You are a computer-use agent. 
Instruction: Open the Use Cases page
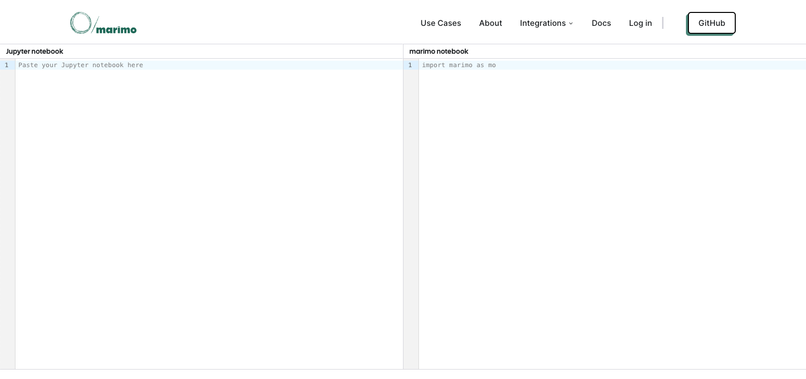coord(440,23)
